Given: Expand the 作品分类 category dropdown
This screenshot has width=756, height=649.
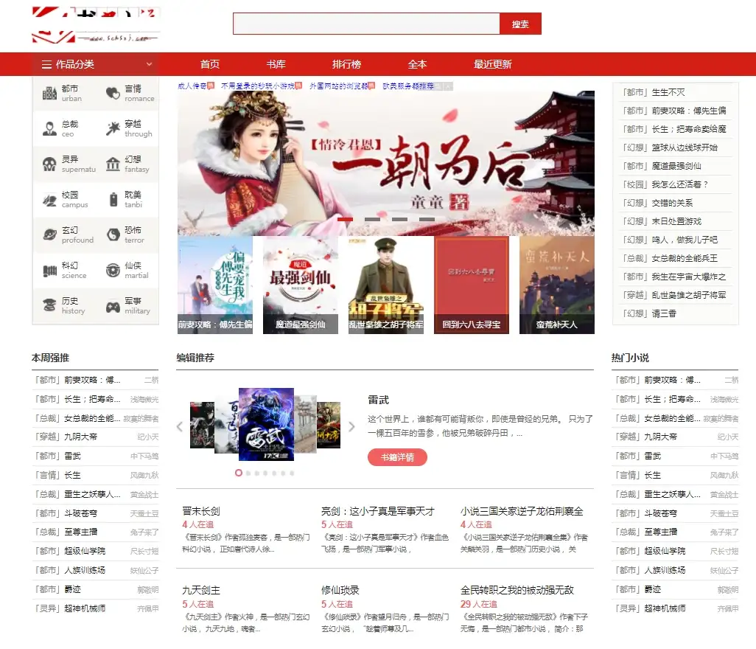Looking at the screenshot, I should (x=96, y=64).
